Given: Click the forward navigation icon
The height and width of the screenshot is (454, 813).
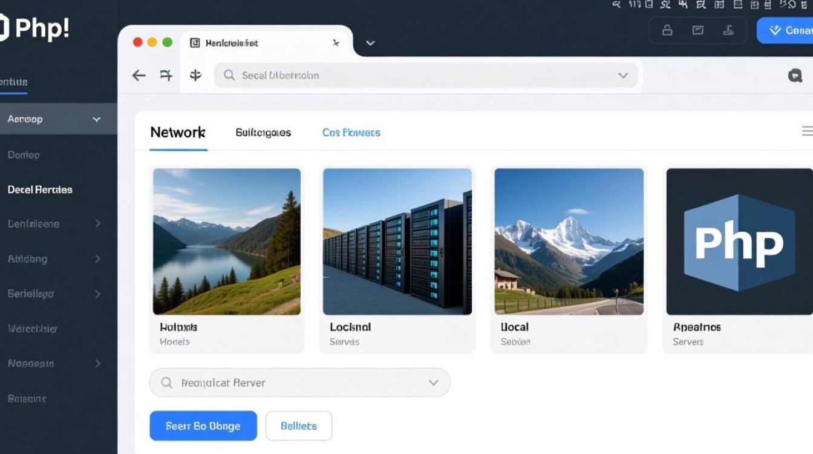Looking at the screenshot, I should (x=166, y=76).
